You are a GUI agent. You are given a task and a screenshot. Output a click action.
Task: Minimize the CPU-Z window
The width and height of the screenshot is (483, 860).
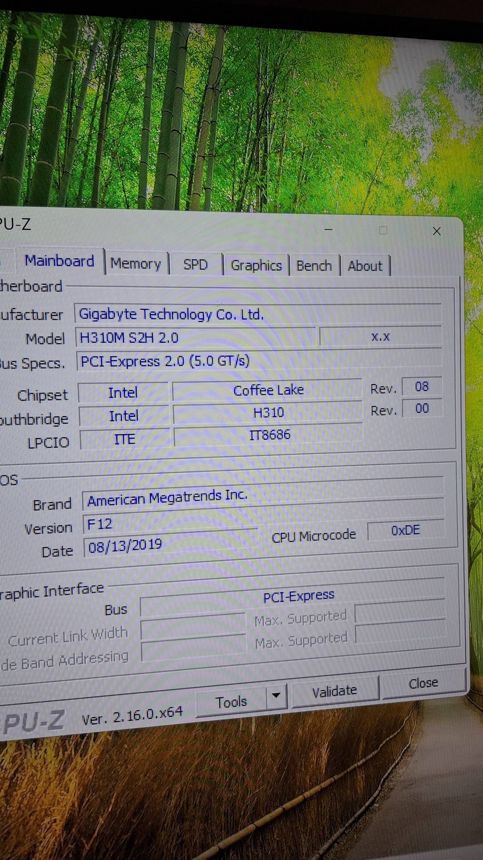coord(328,229)
